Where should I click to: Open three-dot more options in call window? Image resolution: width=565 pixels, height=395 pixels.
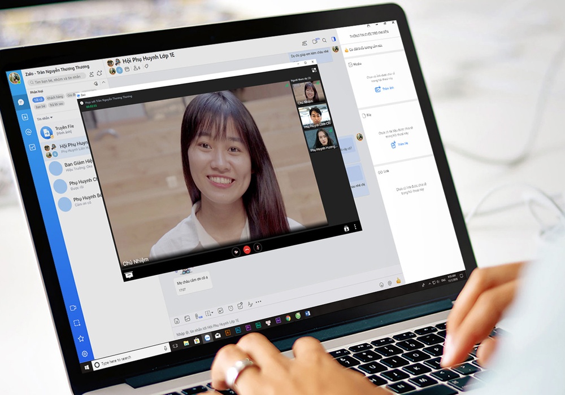355,227
